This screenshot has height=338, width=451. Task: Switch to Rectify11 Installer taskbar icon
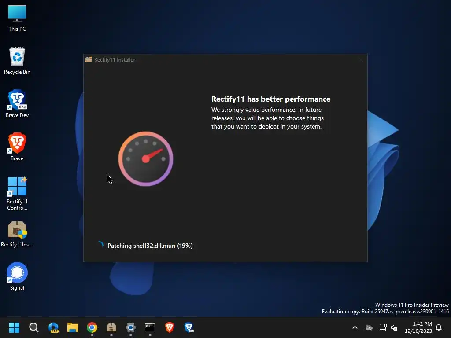pyautogui.click(x=111, y=327)
